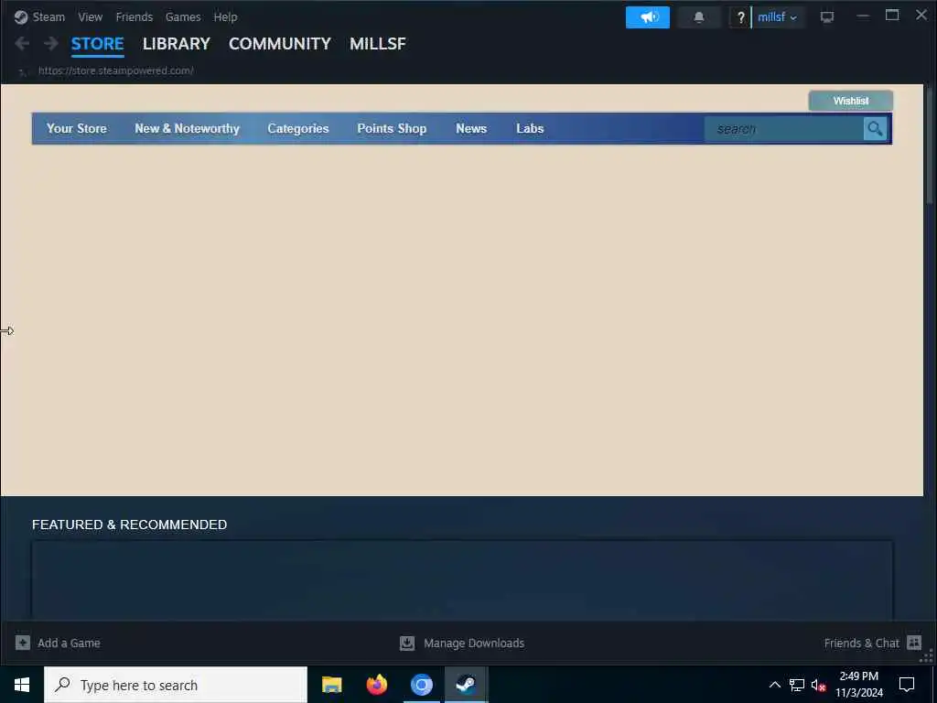
Task: Click the store URL address text
Action: (116, 70)
